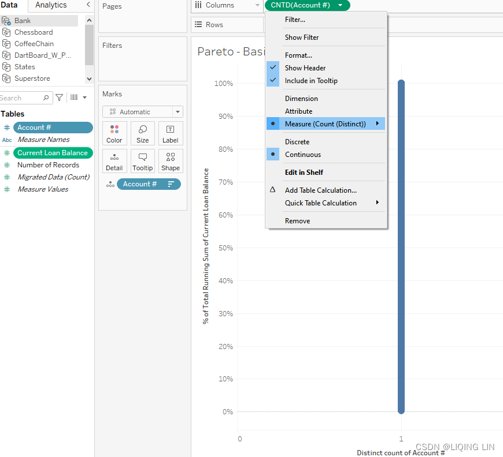The image size is (503, 457).
Task: Click the Rows shelf icon
Action: tap(198, 25)
